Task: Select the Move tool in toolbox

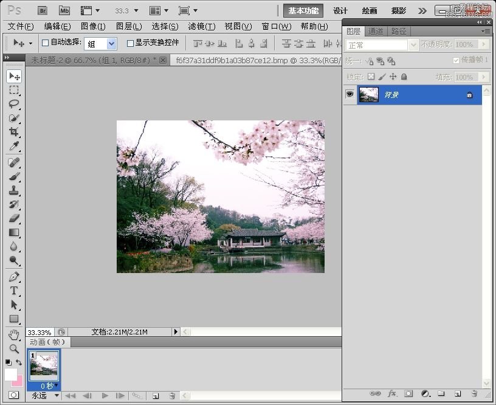Action: (x=14, y=76)
